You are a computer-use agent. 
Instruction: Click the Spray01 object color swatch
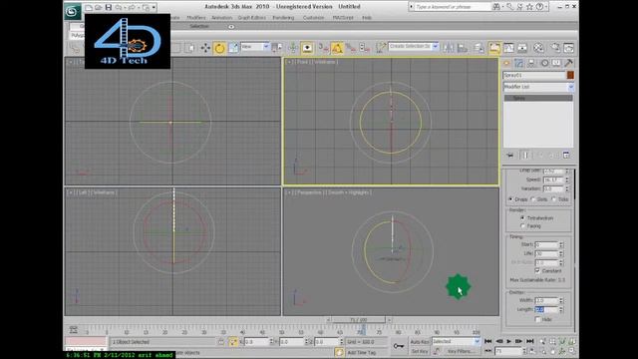click(570, 75)
